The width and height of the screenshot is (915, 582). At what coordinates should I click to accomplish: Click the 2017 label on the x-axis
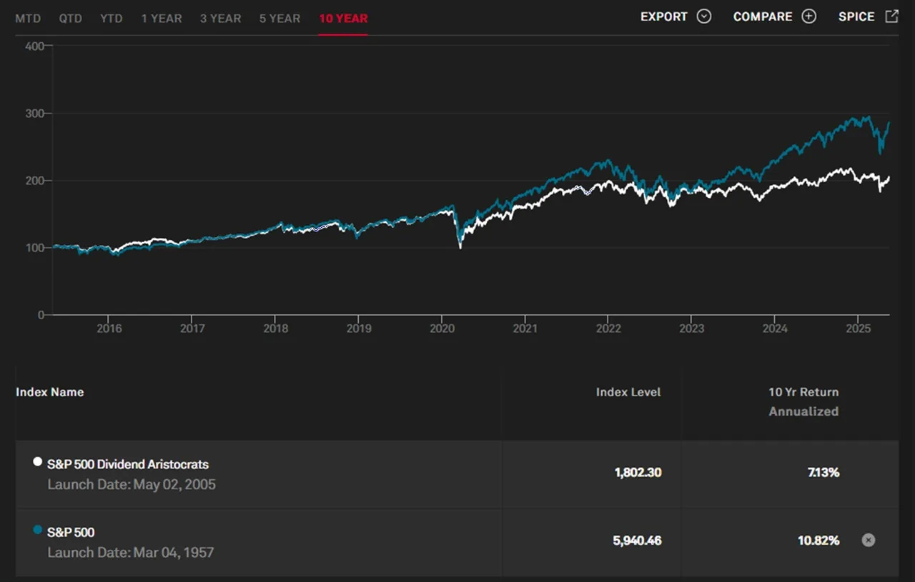[x=192, y=328]
